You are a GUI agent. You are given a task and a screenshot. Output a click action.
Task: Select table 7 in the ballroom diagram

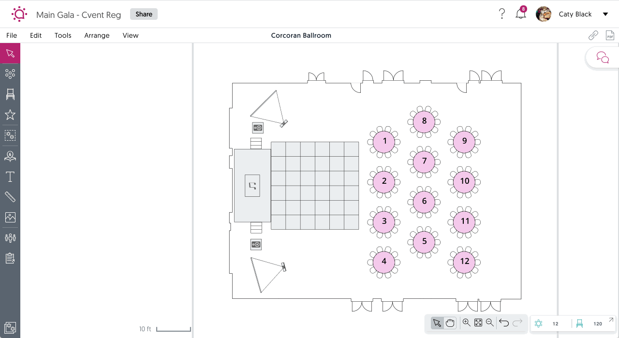tap(424, 161)
